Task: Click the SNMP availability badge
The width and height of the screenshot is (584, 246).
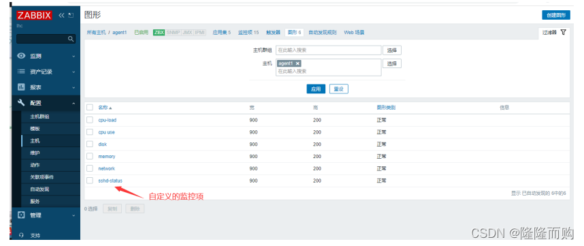Action: (173, 33)
